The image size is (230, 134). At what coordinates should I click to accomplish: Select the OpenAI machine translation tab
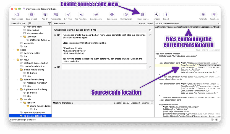pos(145,103)
